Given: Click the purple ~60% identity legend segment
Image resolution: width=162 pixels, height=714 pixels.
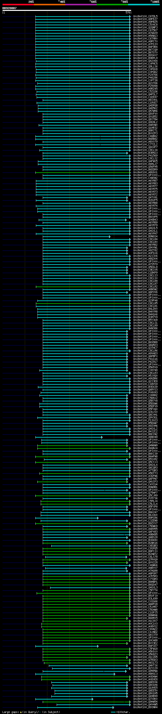Looking at the screenshot, I should tap(81, 5).
